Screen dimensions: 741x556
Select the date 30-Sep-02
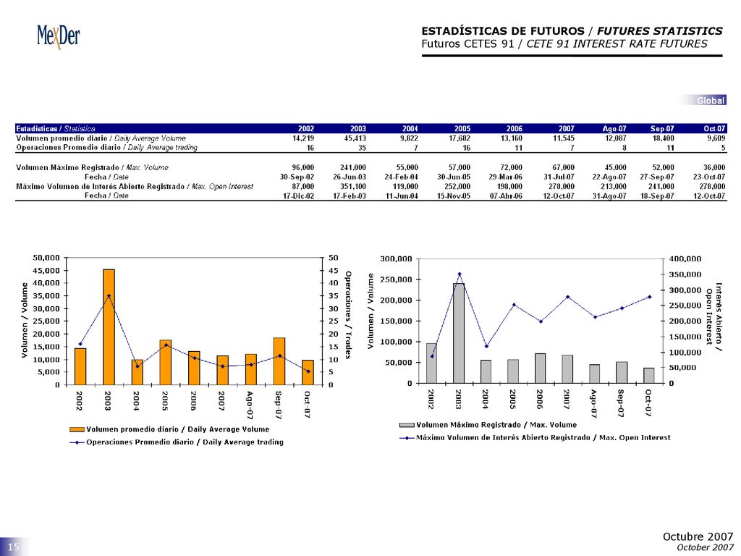click(297, 177)
